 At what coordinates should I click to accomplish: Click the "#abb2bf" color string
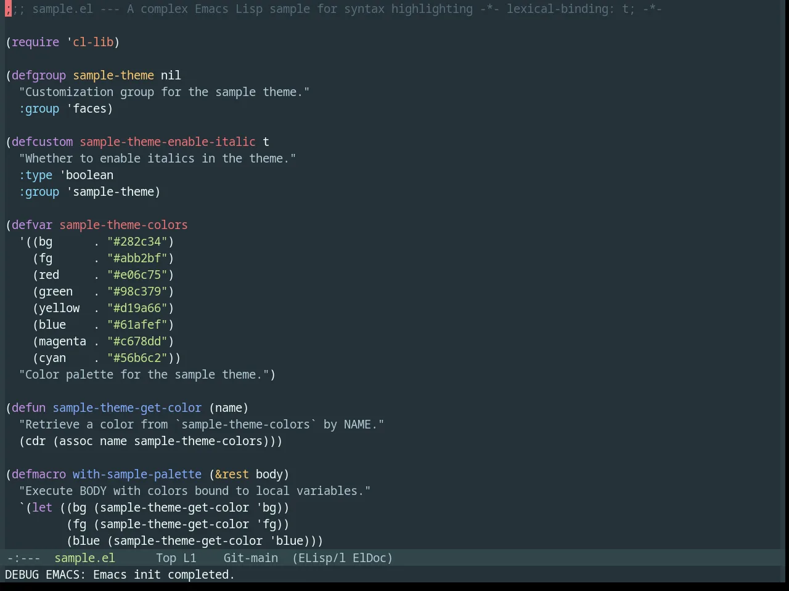coord(137,258)
